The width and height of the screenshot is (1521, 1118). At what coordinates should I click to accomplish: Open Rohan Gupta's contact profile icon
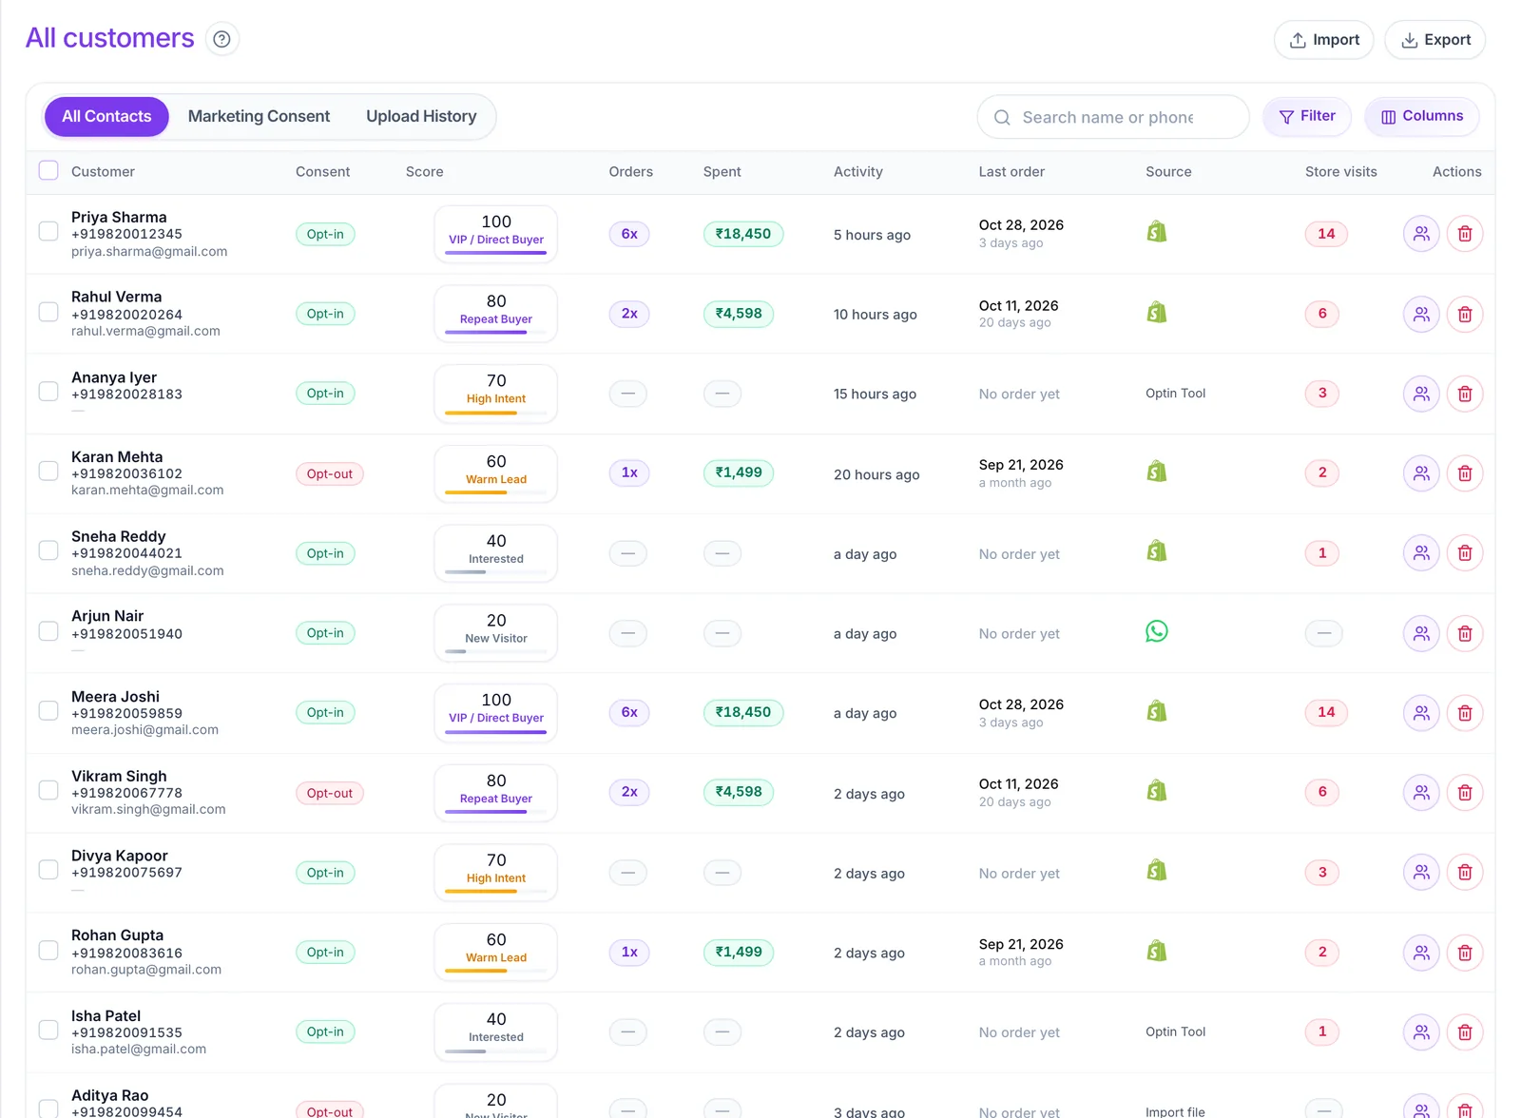coord(1421,953)
